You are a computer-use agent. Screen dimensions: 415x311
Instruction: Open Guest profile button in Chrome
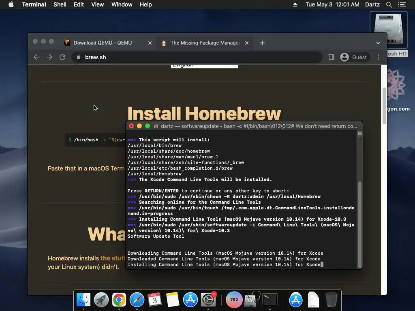coord(353,57)
